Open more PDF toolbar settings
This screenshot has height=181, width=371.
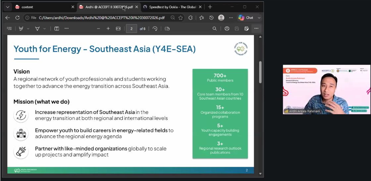[256, 28]
